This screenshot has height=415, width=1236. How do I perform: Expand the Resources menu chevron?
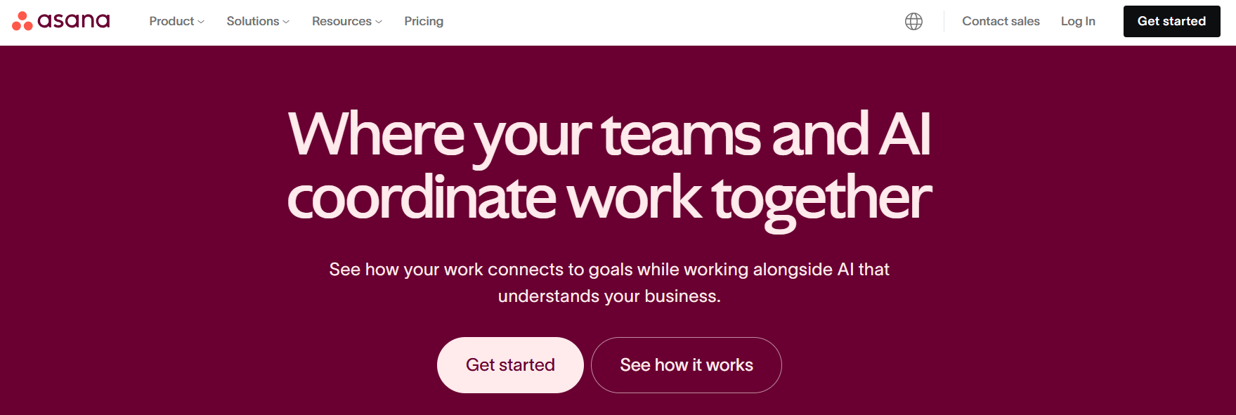(x=379, y=22)
